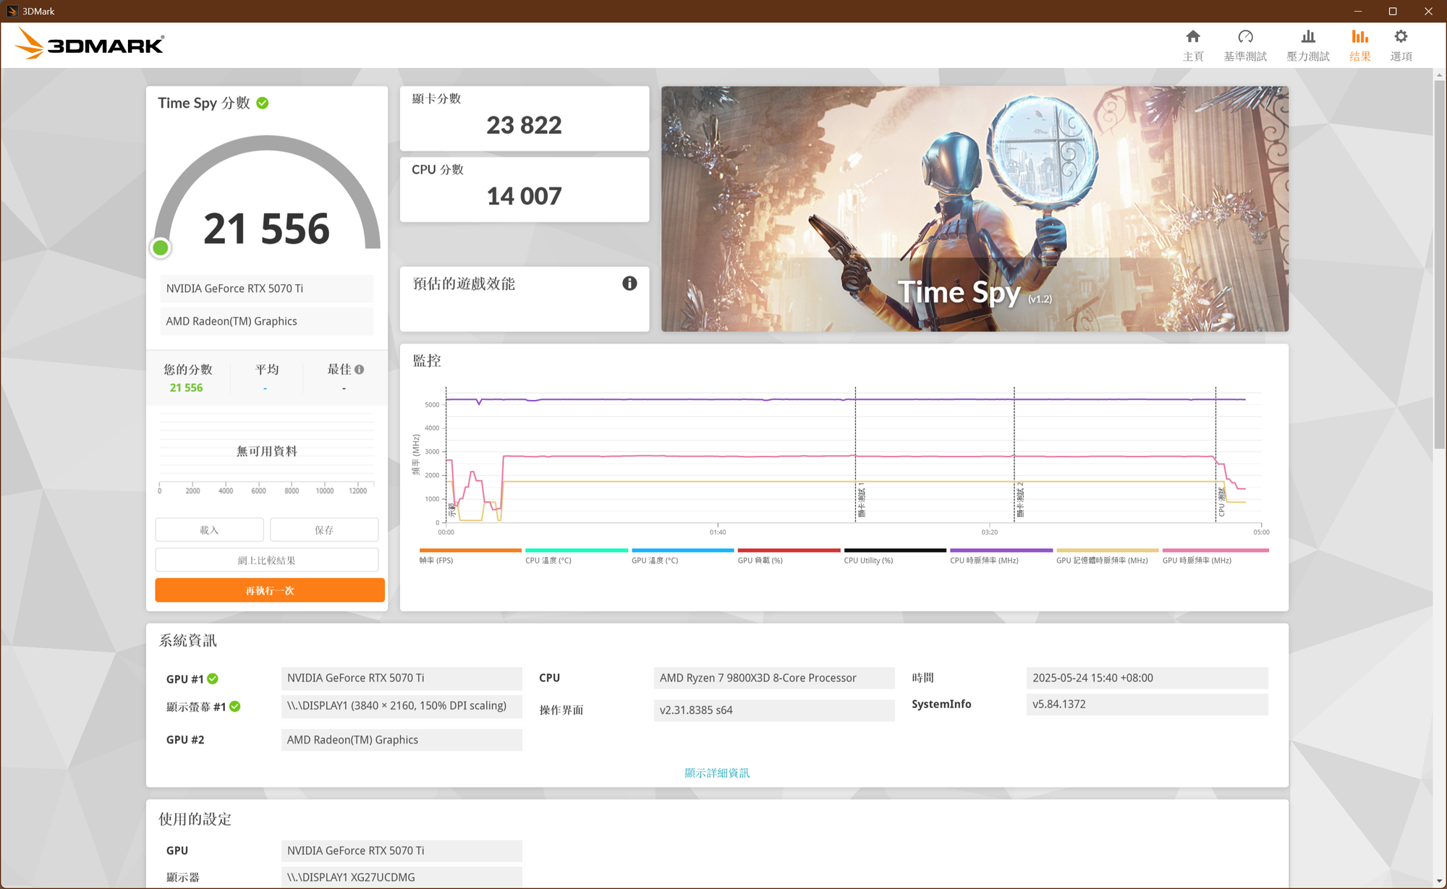Click the v2.31.8385 s64 version field
1447x889 pixels.
tap(774, 710)
